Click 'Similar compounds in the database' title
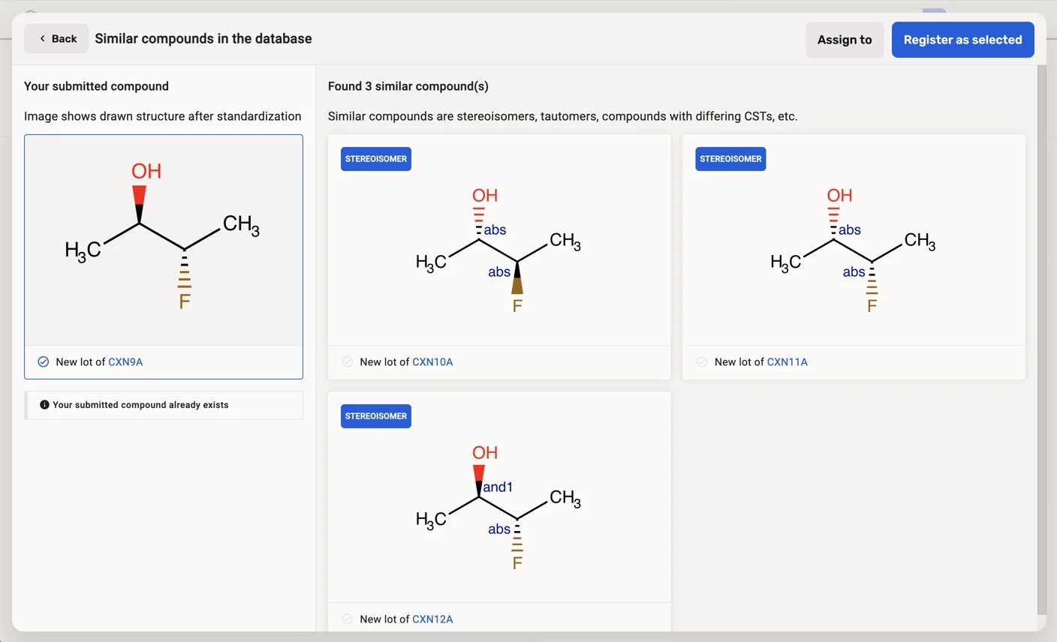 [203, 39]
